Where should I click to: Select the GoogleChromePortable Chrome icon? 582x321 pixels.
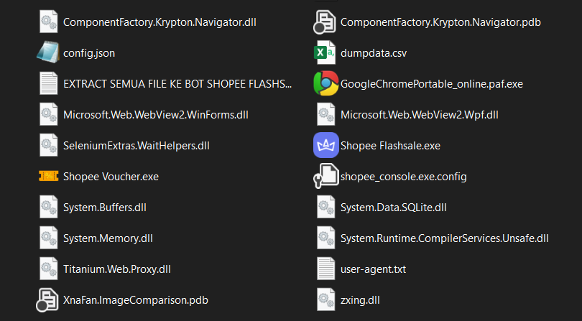coord(326,83)
